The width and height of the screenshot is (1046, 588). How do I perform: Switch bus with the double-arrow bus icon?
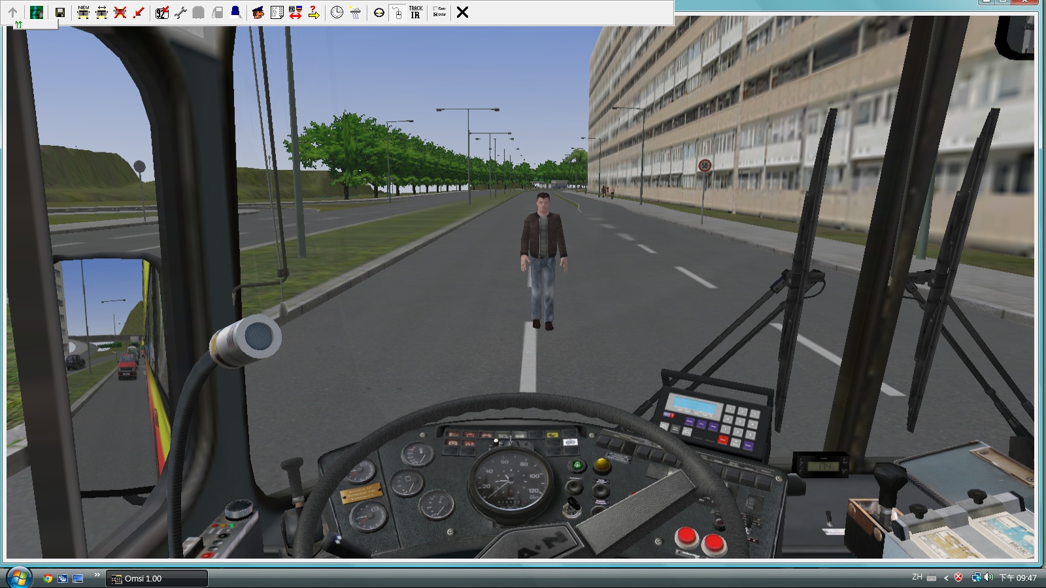[102, 12]
